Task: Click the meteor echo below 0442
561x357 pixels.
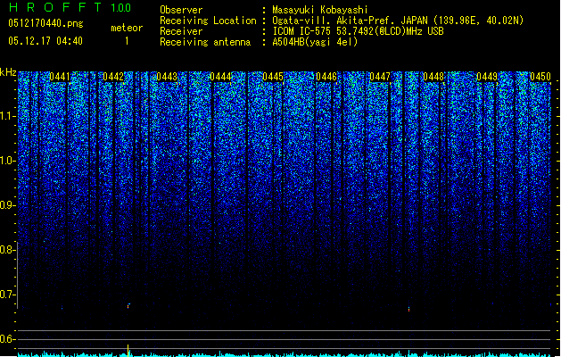Action: pyautogui.click(x=128, y=306)
